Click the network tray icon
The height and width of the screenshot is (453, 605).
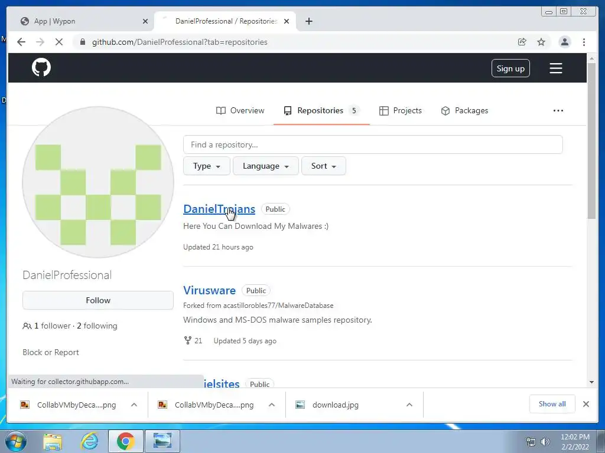(531, 442)
